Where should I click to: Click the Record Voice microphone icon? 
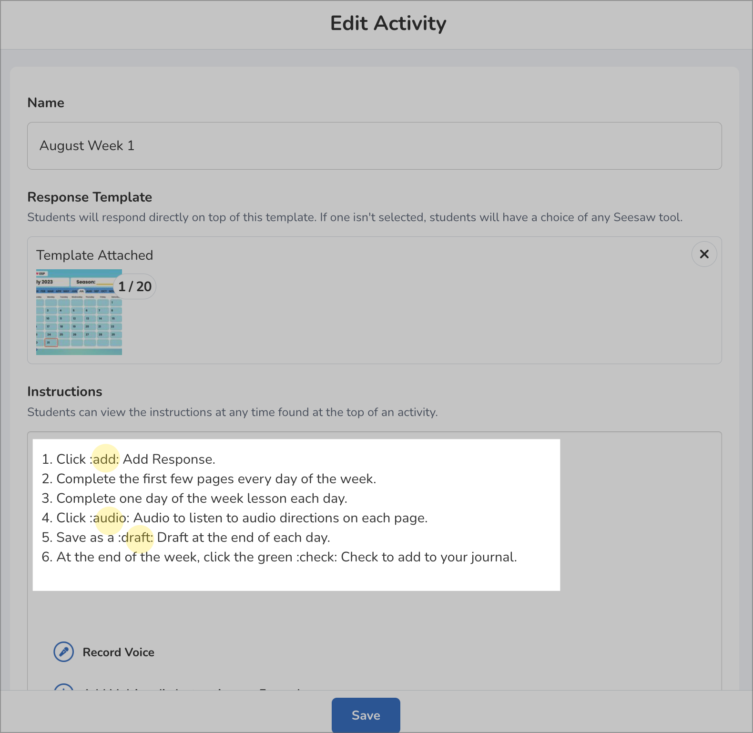pos(63,652)
